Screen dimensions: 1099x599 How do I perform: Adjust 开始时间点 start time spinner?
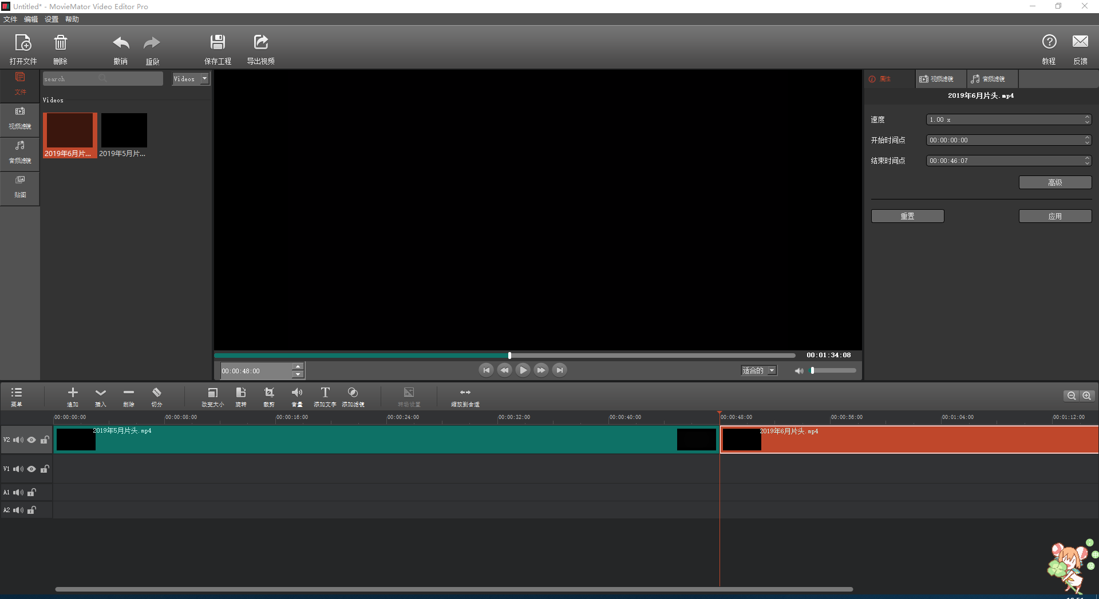(x=1009, y=140)
